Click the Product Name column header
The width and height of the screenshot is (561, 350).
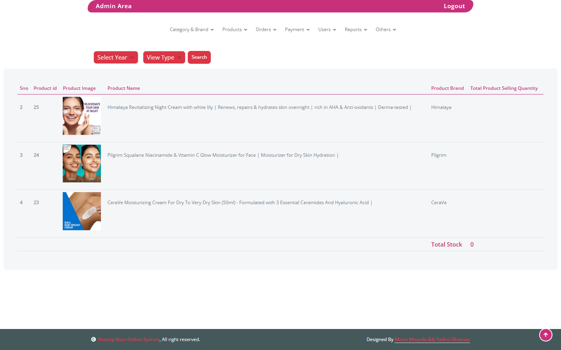coord(123,88)
